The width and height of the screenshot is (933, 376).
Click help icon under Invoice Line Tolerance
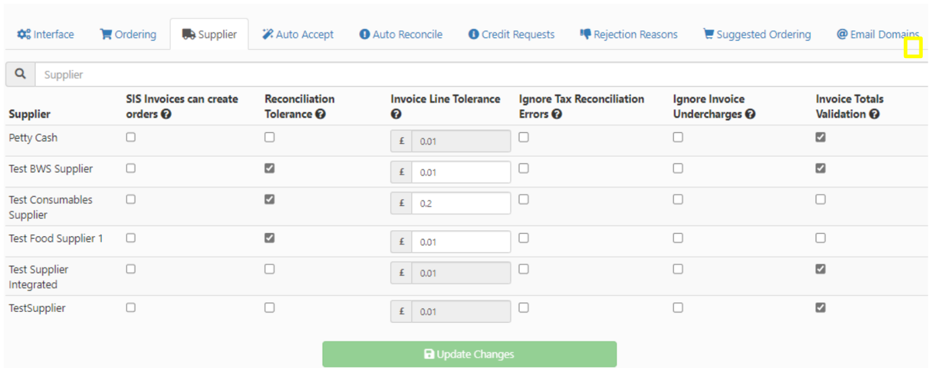coord(396,114)
